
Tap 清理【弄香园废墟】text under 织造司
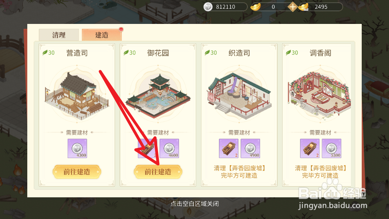click(x=240, y=168)
